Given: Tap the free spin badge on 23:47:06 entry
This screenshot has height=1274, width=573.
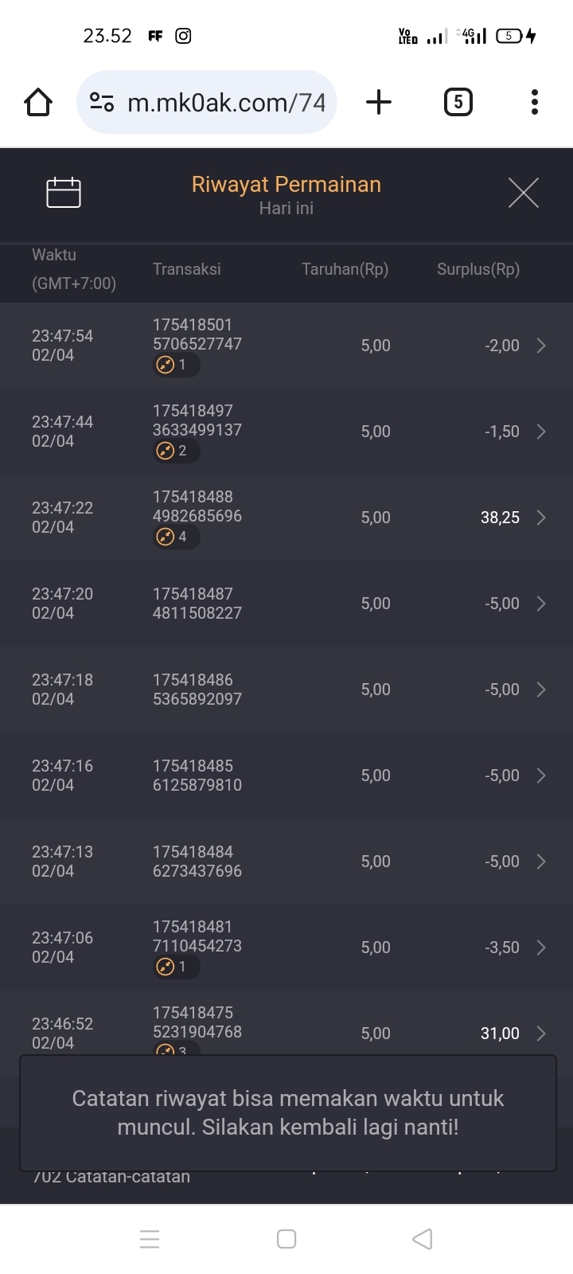Looking at the screenshot, I should point(175,967).
